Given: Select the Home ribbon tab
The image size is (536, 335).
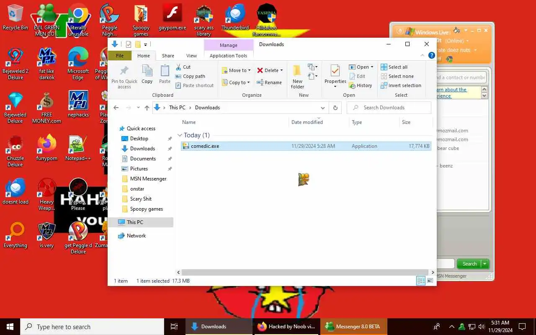Looking at the screenshot, I should click(144, 56).
